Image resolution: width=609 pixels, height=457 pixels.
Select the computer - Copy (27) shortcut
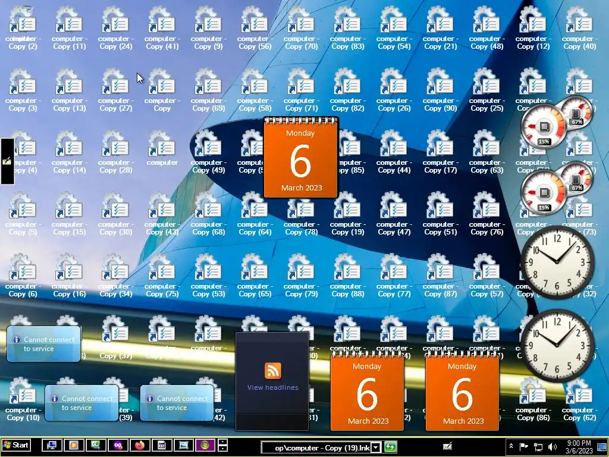click(116, 90)
